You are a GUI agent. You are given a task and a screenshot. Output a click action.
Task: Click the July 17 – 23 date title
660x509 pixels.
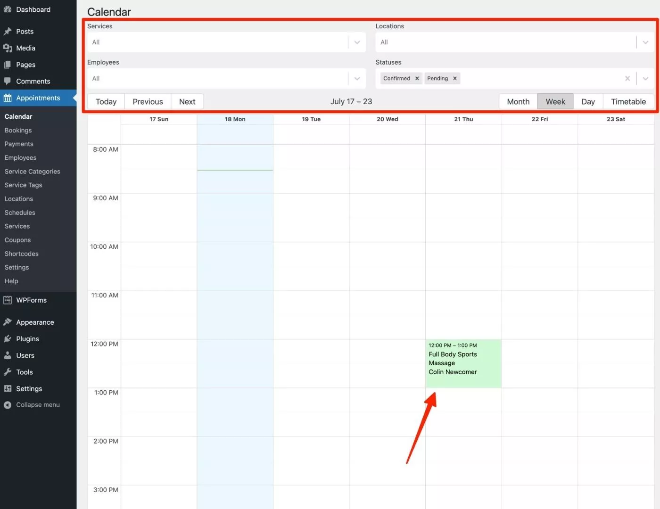pyautogui.click(x=351, y=102)
